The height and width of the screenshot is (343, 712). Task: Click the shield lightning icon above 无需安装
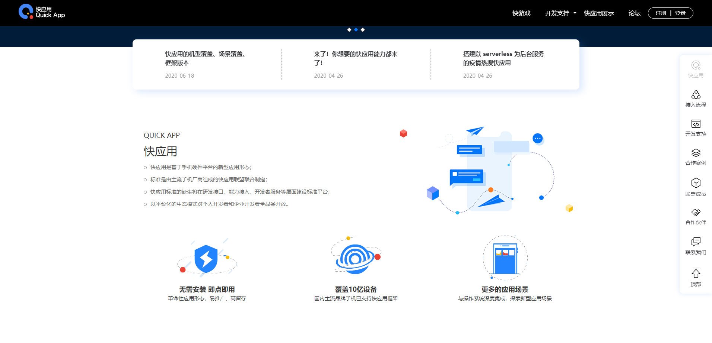click(x=207, y=258)
